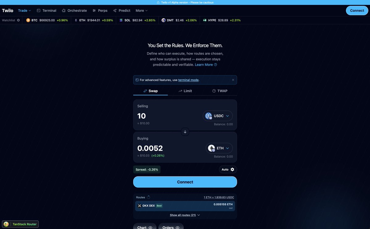Click the Auto slippage button
The height and width of the screenshot is (229, 370).
[x=228, y=170]
